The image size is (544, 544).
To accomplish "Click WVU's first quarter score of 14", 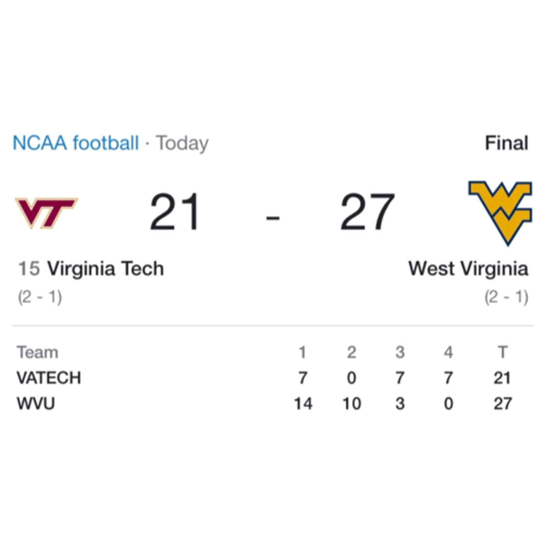I will [303, 404].
